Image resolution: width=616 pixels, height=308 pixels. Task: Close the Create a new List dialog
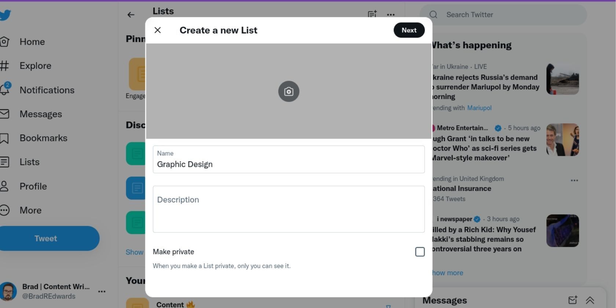click(158, 30)
